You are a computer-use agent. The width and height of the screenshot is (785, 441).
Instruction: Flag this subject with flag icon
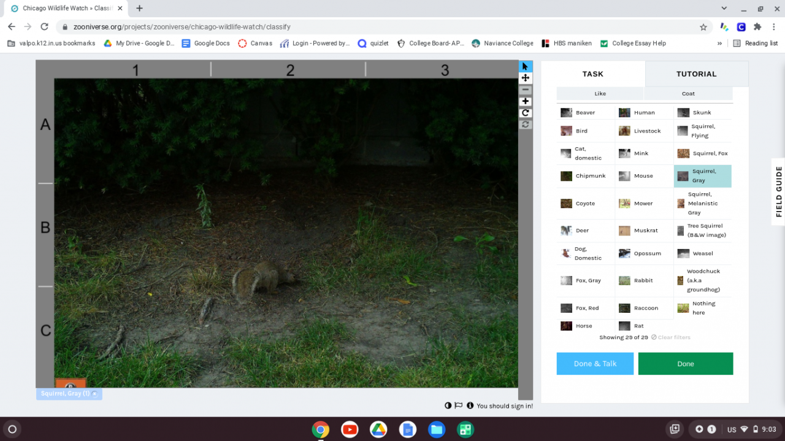458,405
